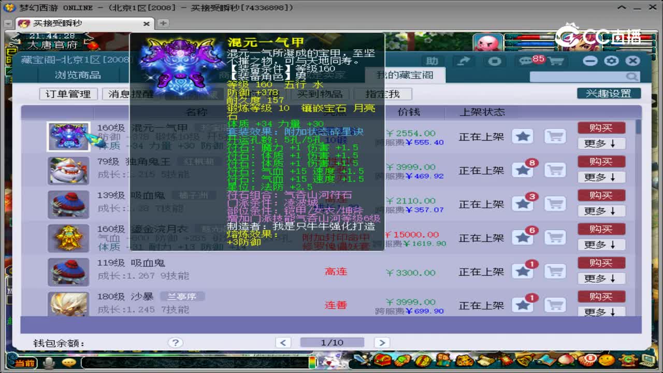
Task: Add 139级 吸血鬼 row to cart
Action: [555, 204]
